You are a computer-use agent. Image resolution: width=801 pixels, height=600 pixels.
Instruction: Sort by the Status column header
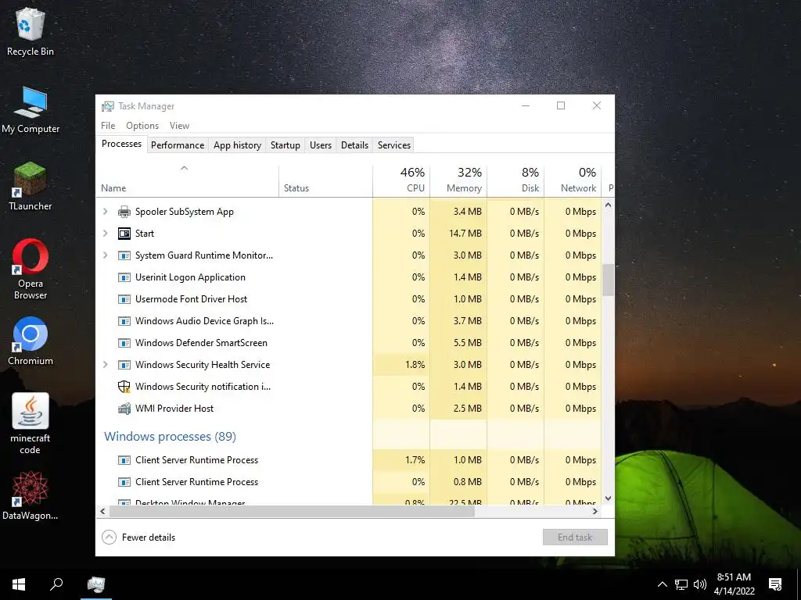(325, 181)
